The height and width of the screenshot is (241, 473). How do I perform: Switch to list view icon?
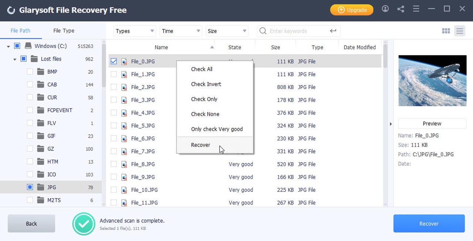tap(460, 31)
